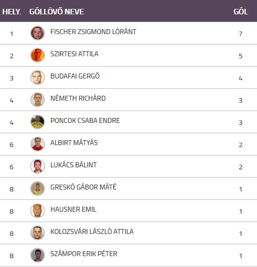Select Számpor Erik Péter's profile picture

click(x=38, y=255)
